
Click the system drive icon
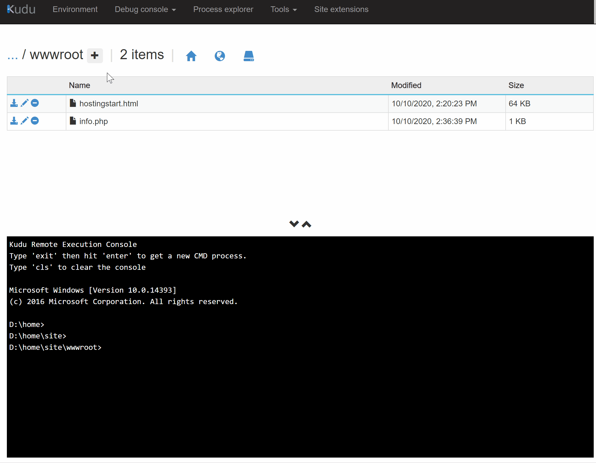tap(249, 56)
